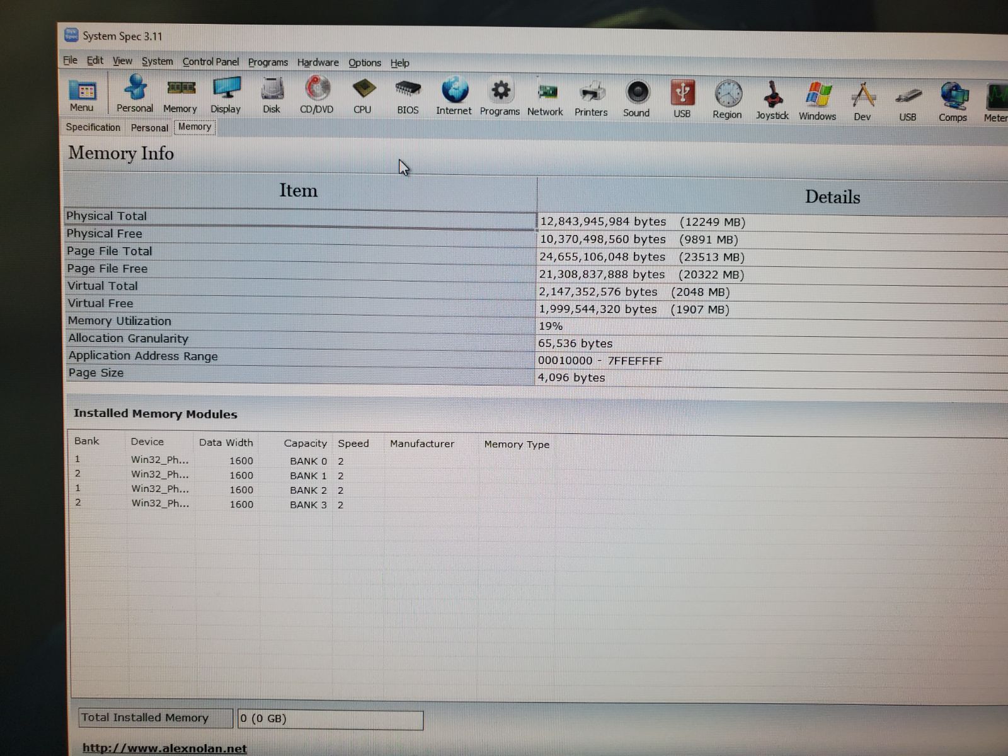The height and width of the screenshot is (756, 1008).
Task: Open the red USB icon
Action: (x=682, y=100)
